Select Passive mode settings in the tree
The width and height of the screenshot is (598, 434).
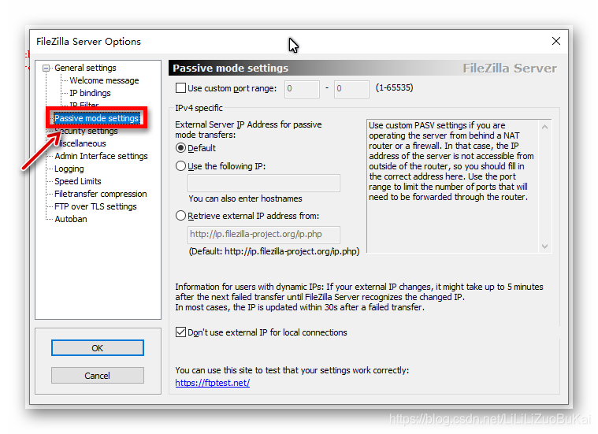click(x=96, y=118)
